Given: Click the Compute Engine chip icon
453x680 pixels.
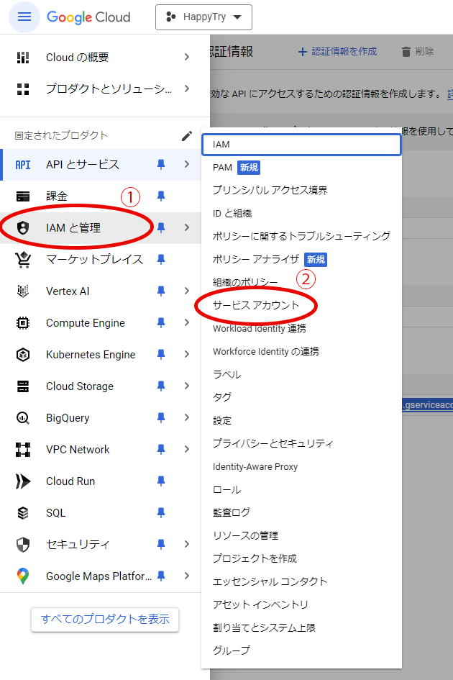Looking at the screenshot, I should coord(23,323).
